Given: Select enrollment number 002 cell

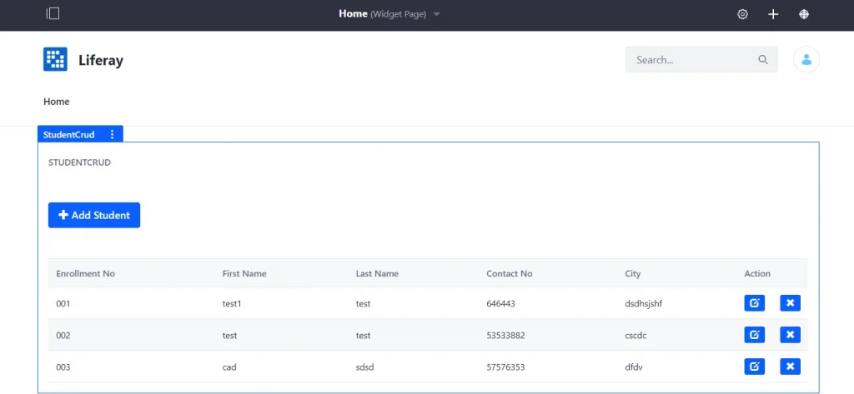Looking at the screenshot, I should point(63,335).
